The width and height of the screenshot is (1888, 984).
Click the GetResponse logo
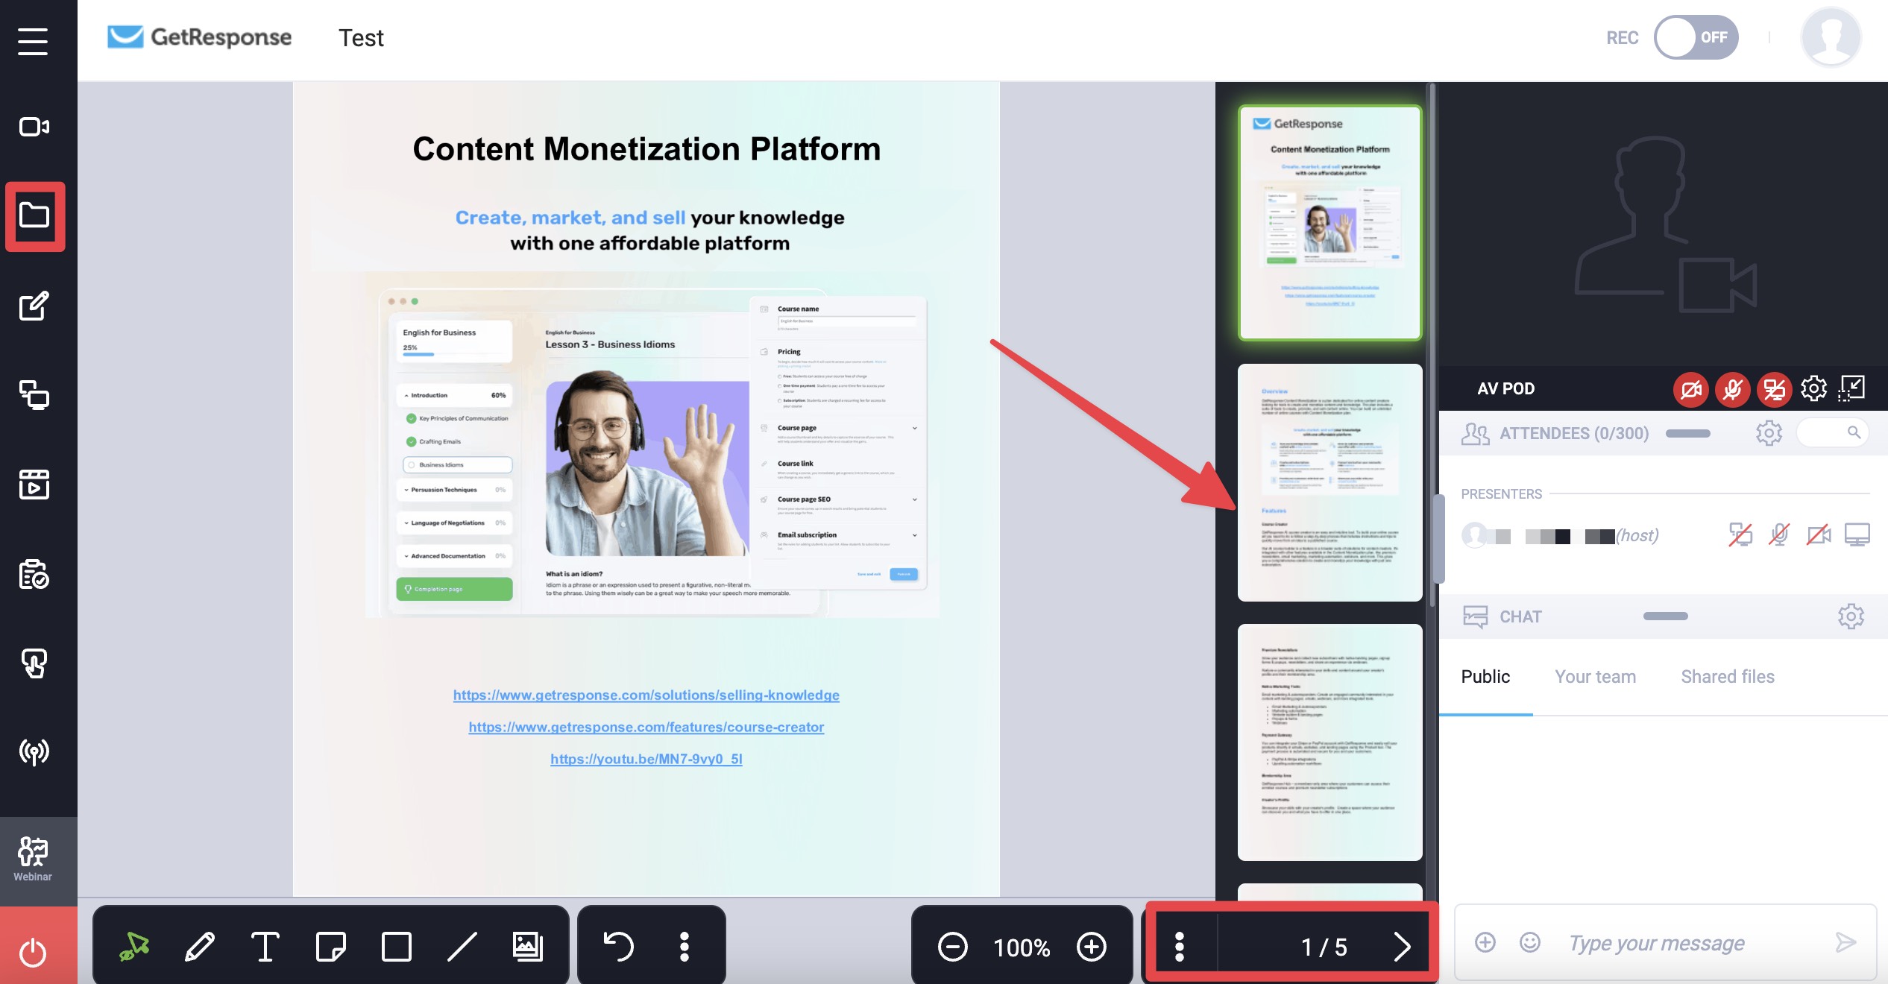pos(199,37)
